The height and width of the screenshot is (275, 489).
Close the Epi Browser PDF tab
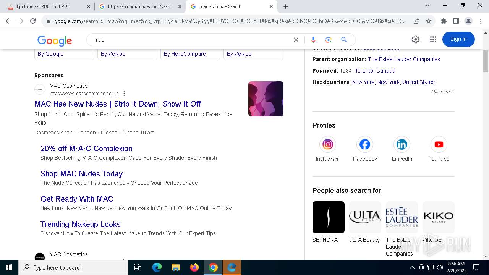89,6
